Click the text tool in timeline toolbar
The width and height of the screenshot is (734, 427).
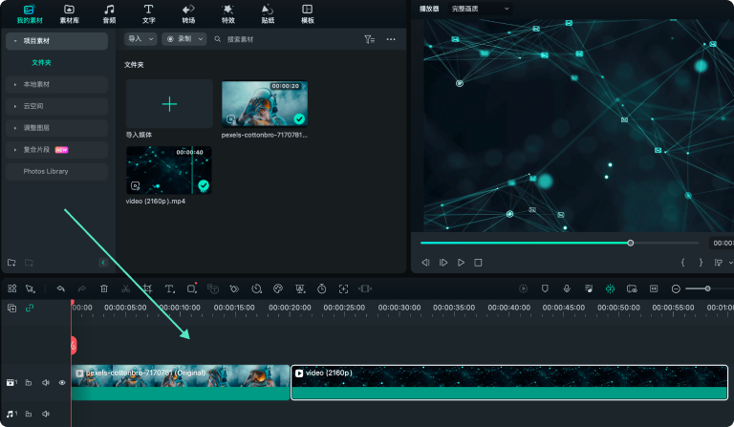click(x=170, y=288)
